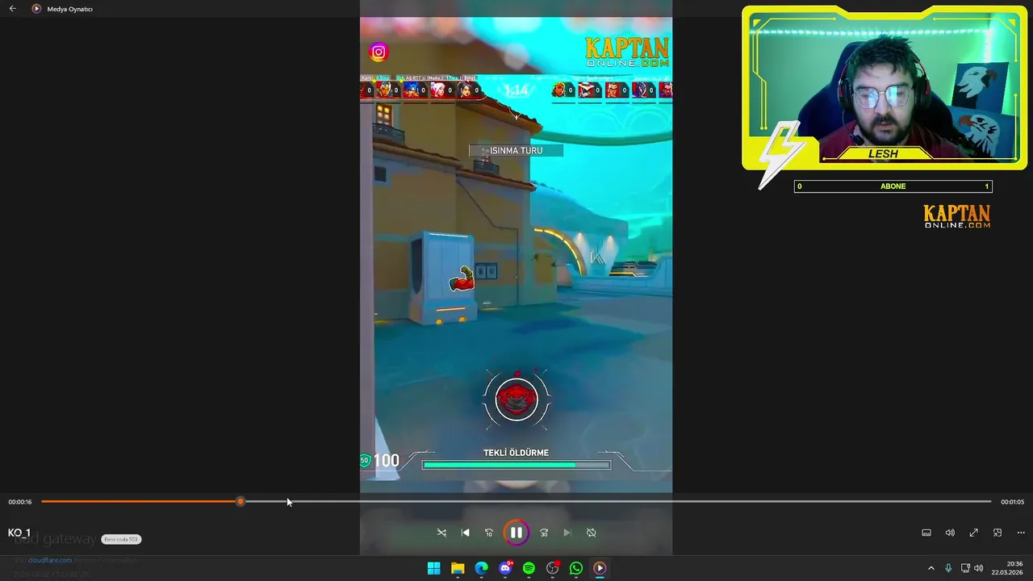Toggle shuffle playback
The height and width of the screenshot is (581, 1033).
(x=441, y=533)
